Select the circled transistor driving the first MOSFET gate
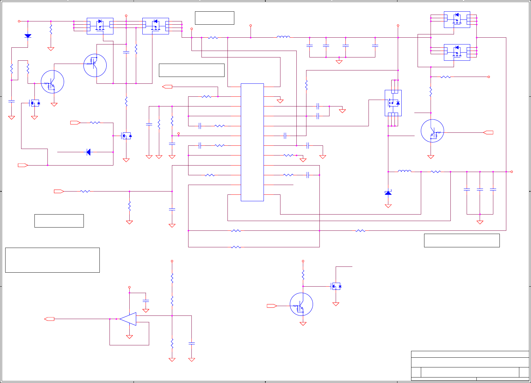Image resolution: width=531 pixels, height=383 pixels. [95, 65]
